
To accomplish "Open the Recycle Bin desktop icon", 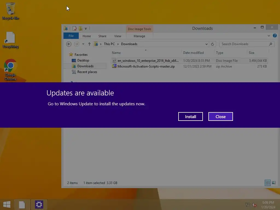I will point(11,11).
